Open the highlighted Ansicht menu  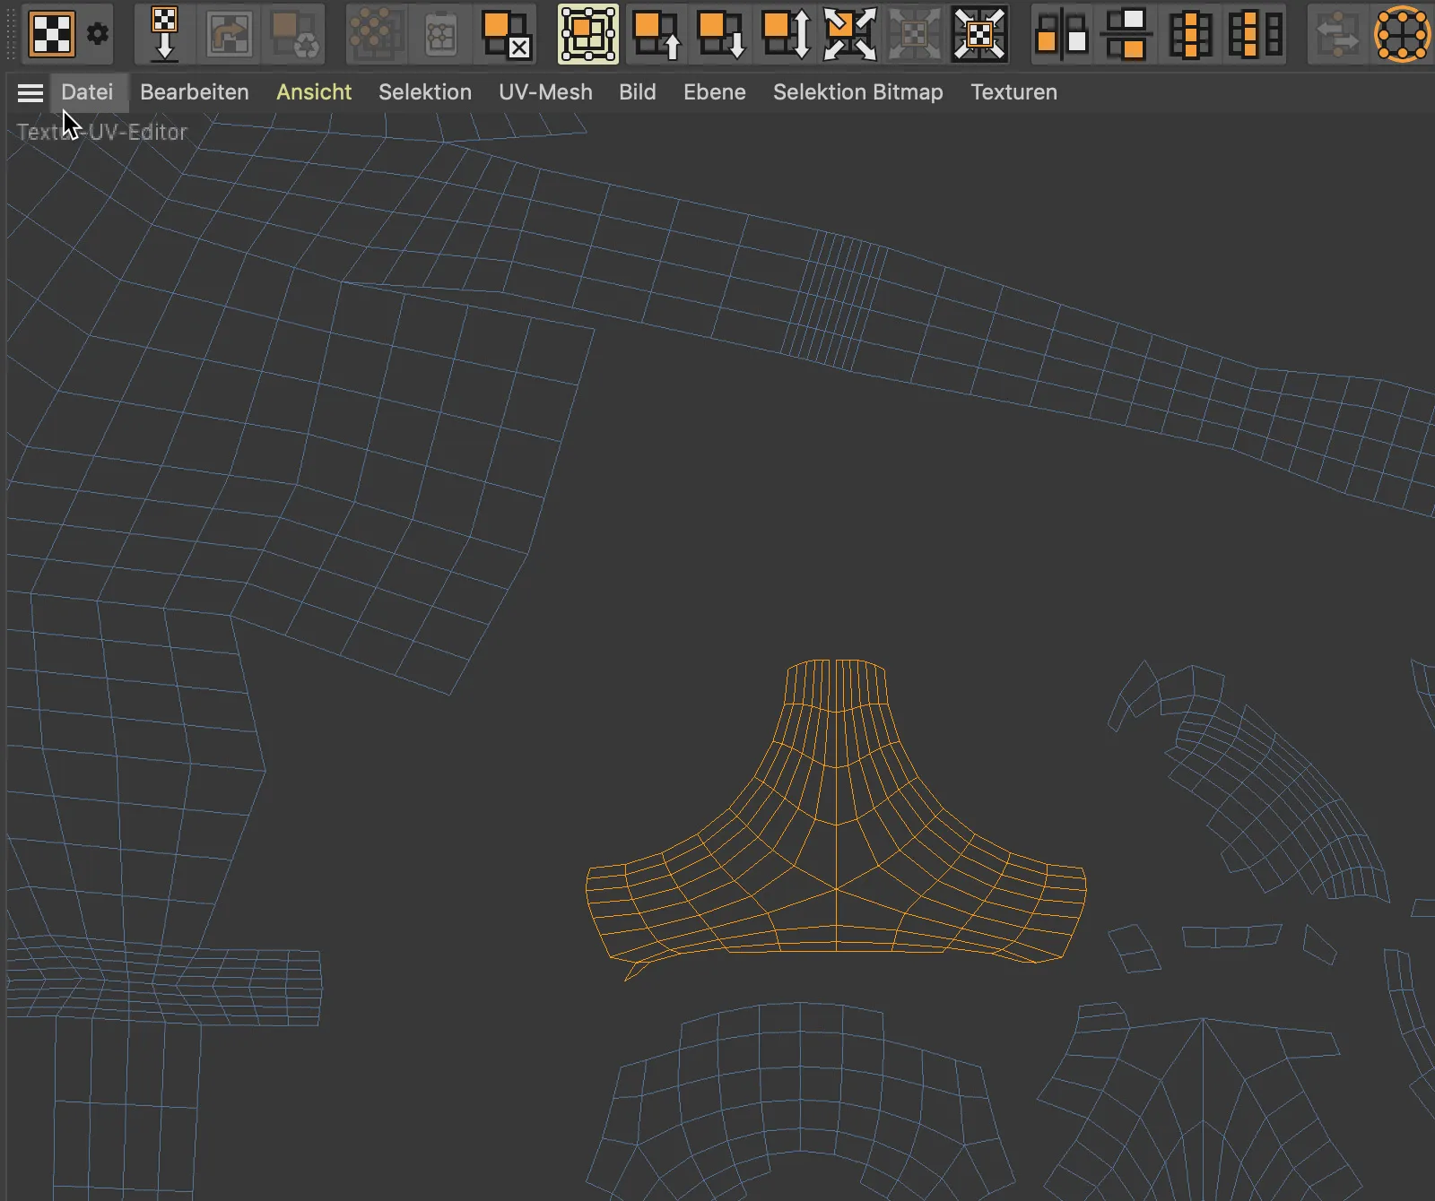[314, 92]
